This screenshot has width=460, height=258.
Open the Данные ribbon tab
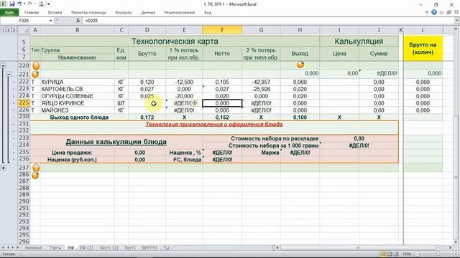tap(148, 13)
